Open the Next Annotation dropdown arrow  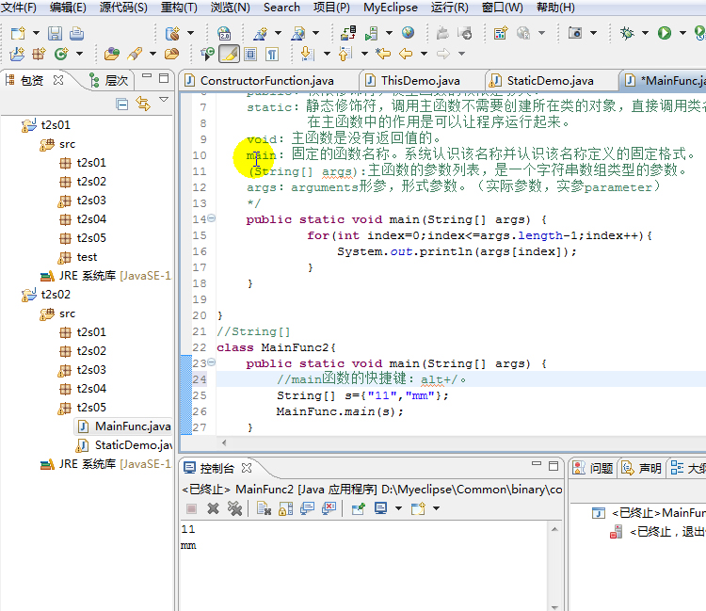click(327, 54)
